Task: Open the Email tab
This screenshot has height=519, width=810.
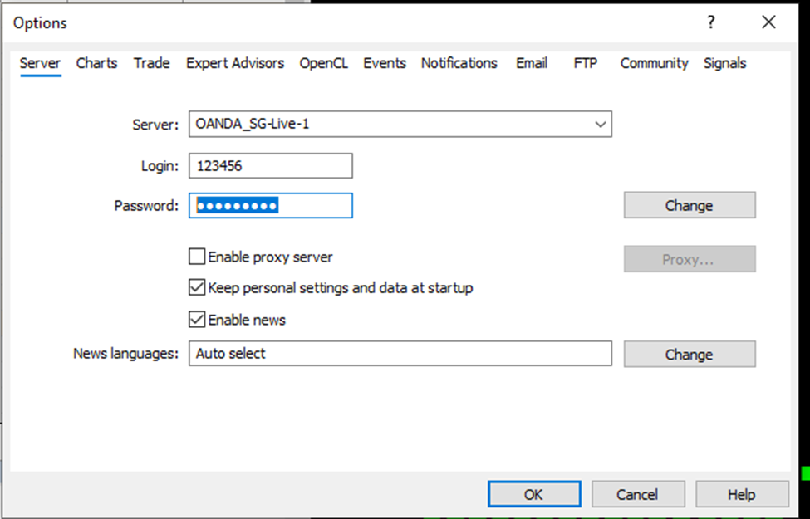Action: 532,63
